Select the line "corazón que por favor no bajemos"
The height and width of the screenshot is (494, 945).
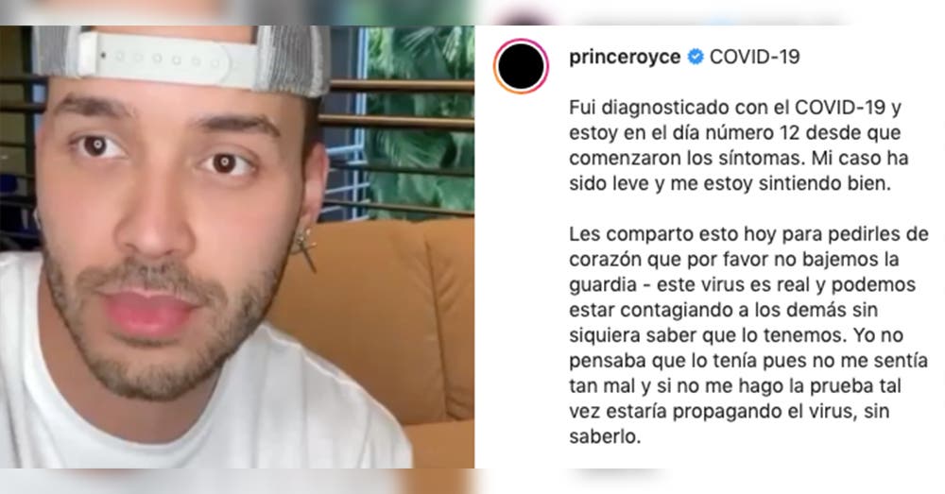(x=734, y=259)
